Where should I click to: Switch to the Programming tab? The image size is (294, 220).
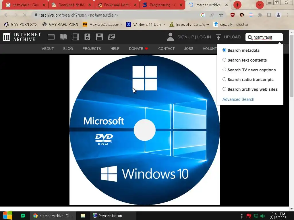pyautogui.click(x=163, y=5)
